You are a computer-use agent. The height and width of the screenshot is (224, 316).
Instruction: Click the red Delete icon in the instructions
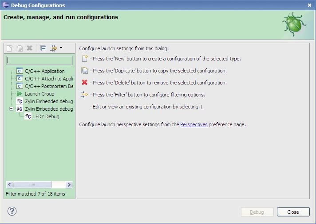click(84, 82)
